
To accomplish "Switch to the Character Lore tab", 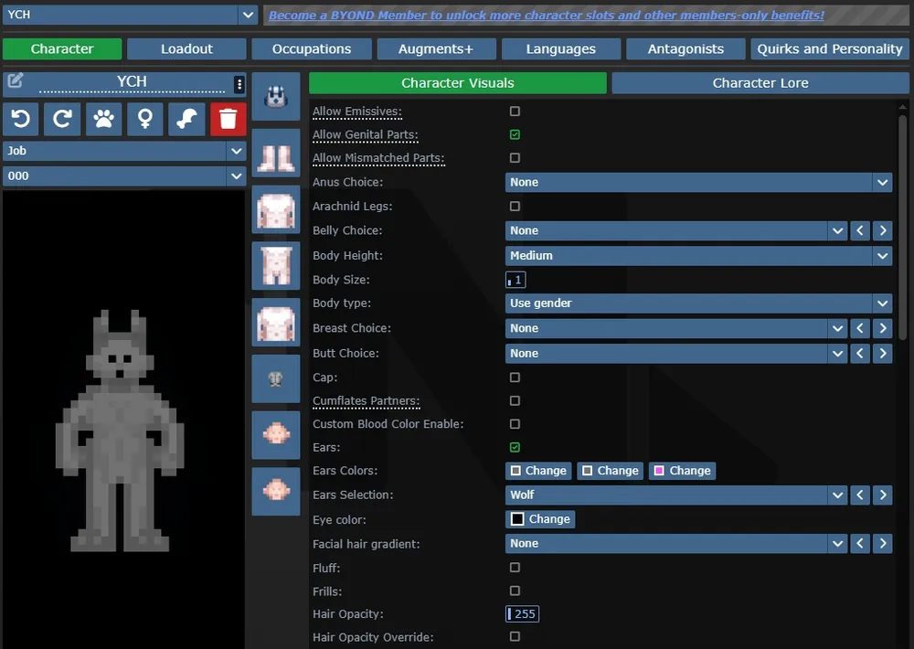I will pyautogui.click(x=760, y=82).
